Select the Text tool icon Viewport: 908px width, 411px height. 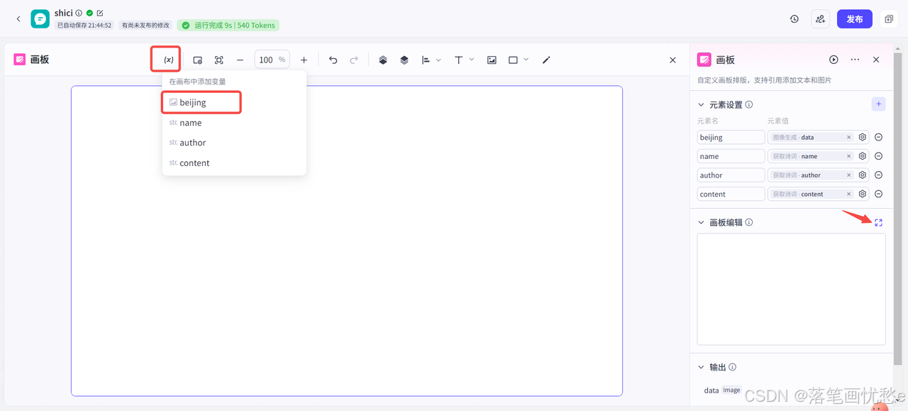point(458,60)
